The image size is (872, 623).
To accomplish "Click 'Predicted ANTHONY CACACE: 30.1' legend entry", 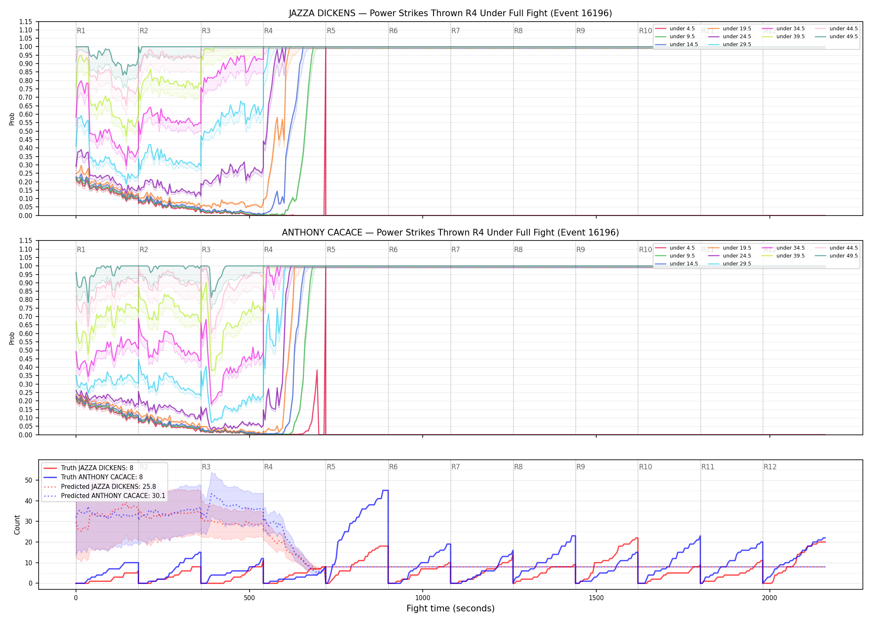I will [x=104, y=496].
